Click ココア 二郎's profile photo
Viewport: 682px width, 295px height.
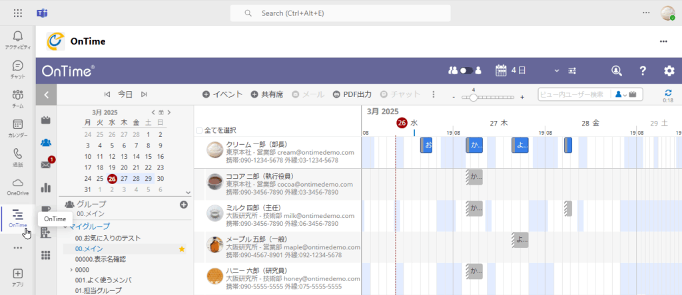214,181
